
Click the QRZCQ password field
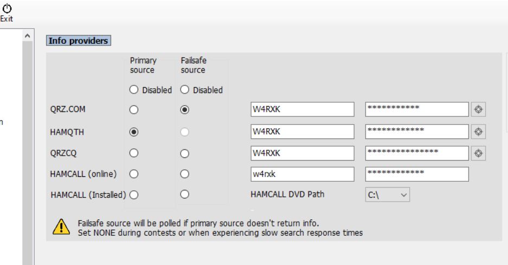click(x=417, y=153)
